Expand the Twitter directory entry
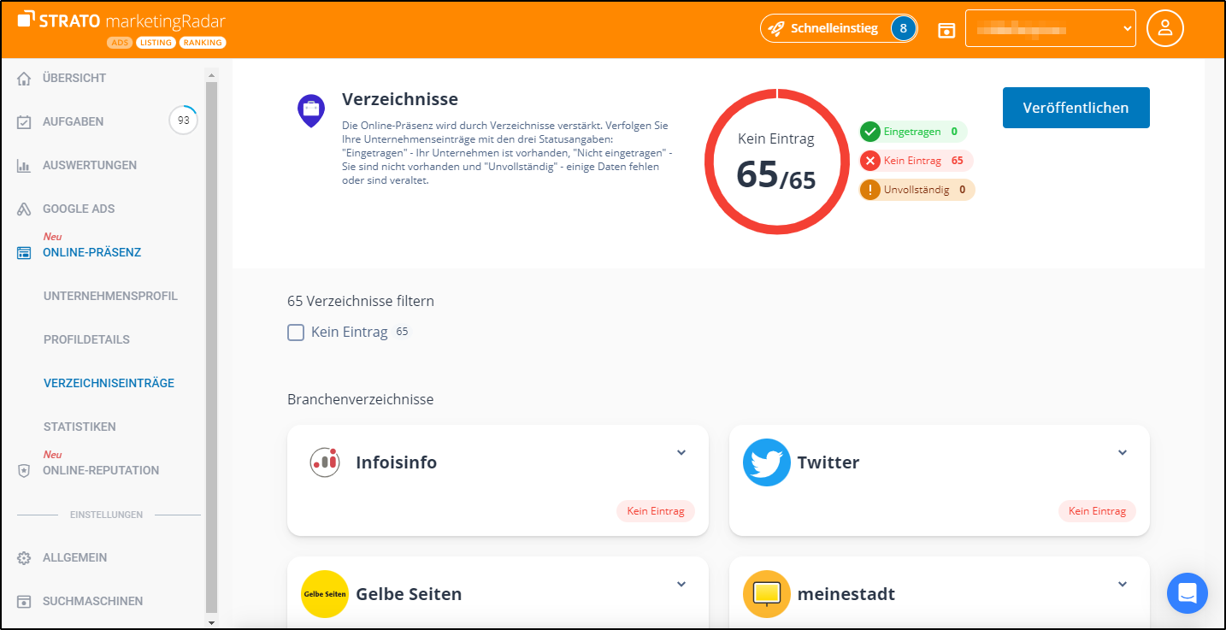 click(x=1122, y=452)
